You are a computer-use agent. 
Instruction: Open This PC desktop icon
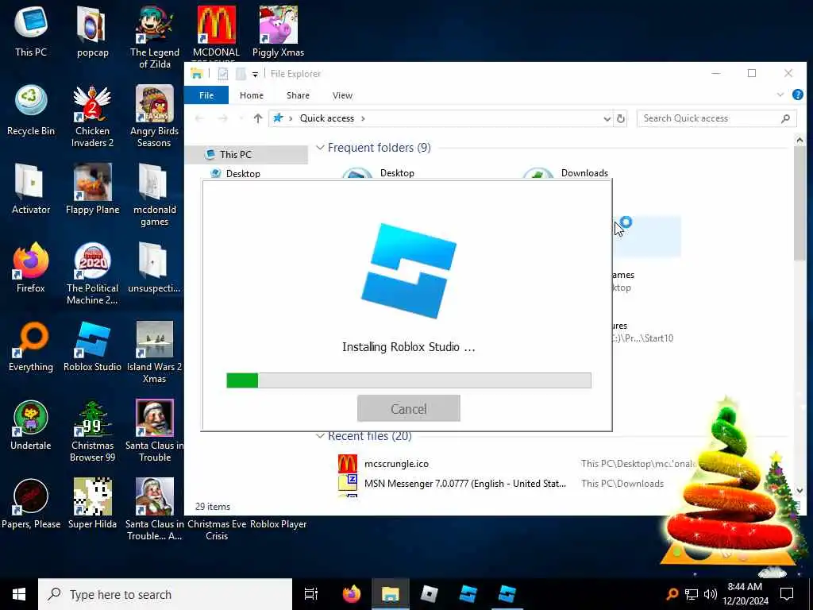click(31, 31)
